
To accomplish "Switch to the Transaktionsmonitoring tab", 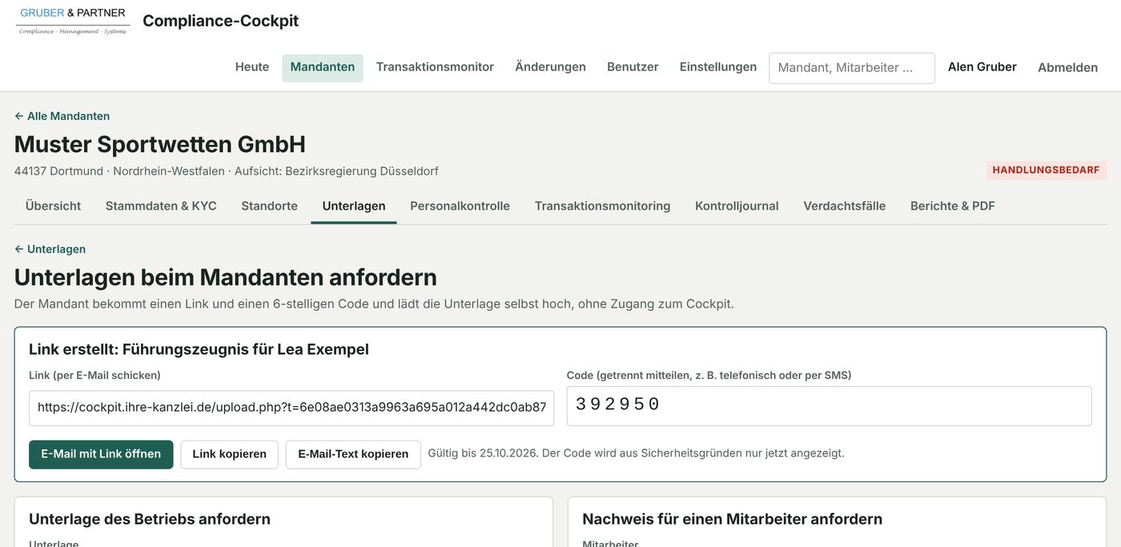I will [603, 206].
